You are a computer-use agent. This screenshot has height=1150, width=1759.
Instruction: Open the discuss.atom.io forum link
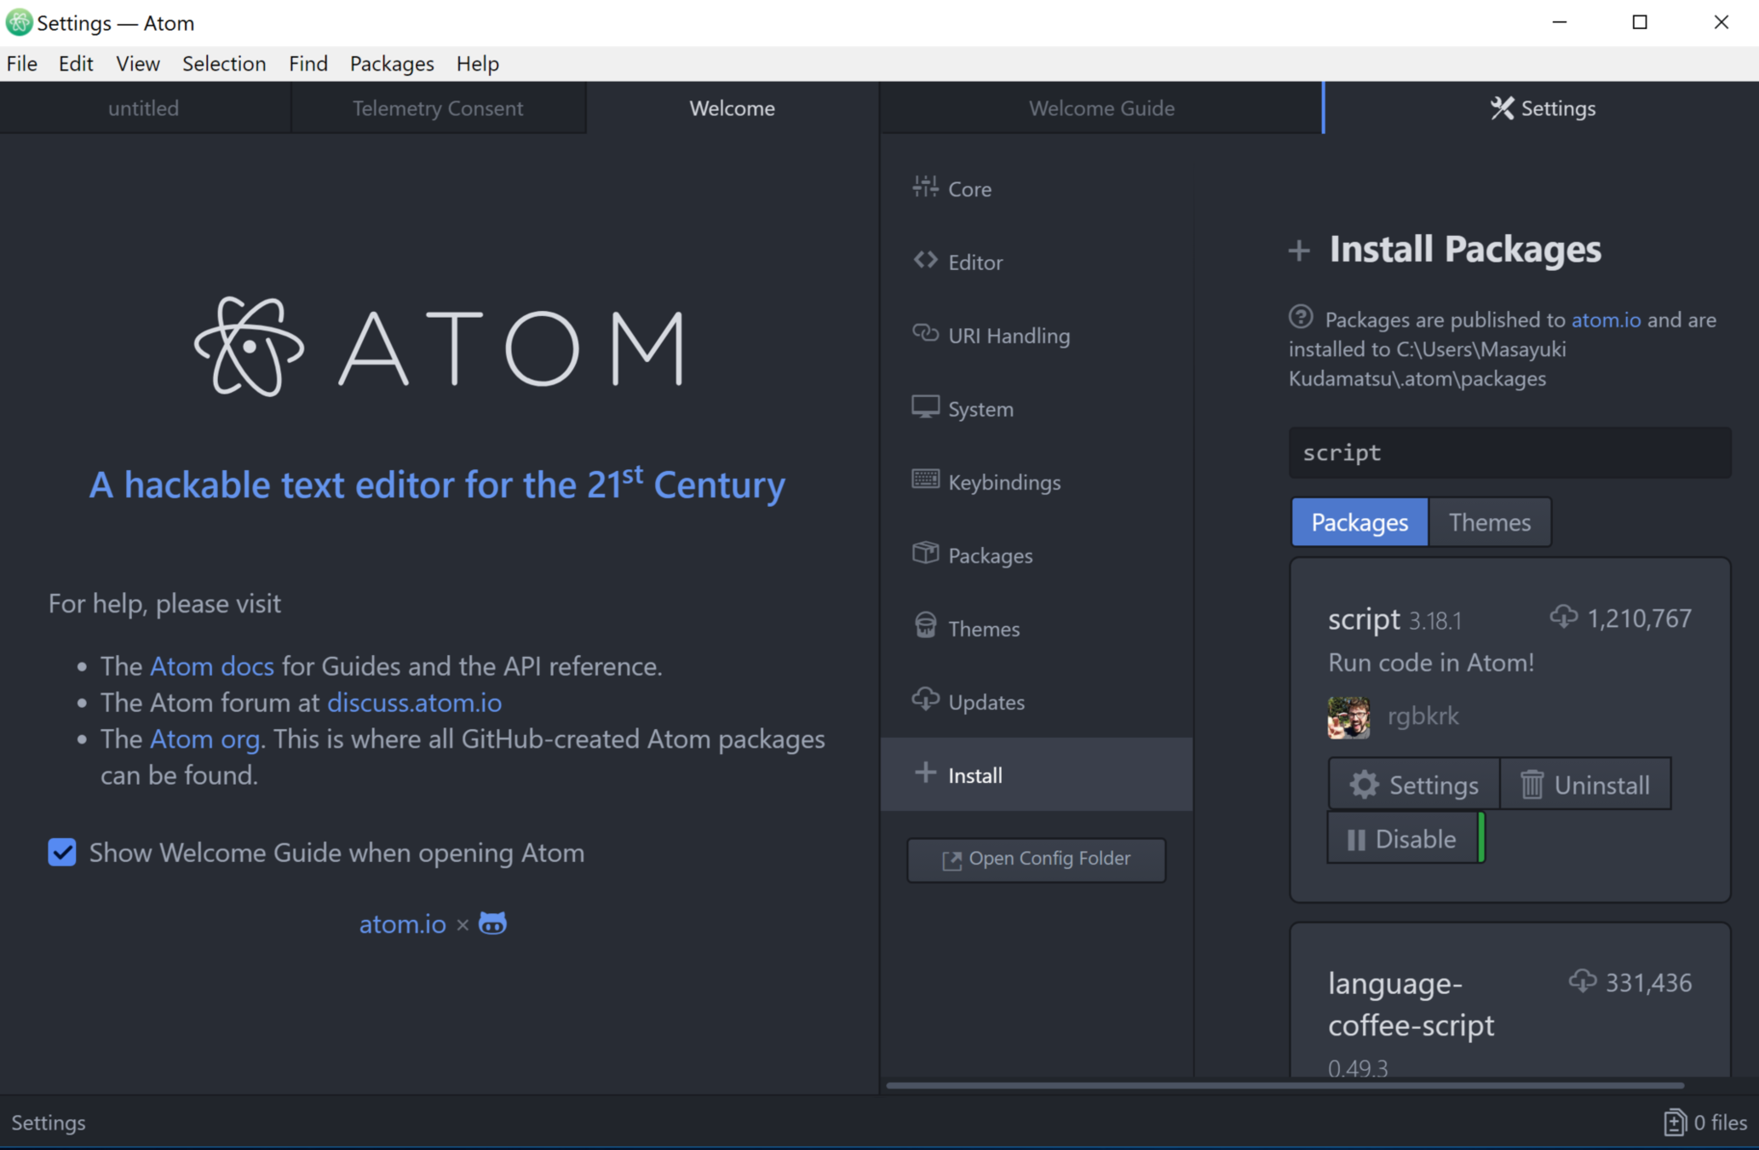(x=414, y=703)
